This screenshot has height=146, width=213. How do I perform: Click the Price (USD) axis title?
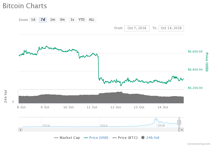click(x=207, y=62)
